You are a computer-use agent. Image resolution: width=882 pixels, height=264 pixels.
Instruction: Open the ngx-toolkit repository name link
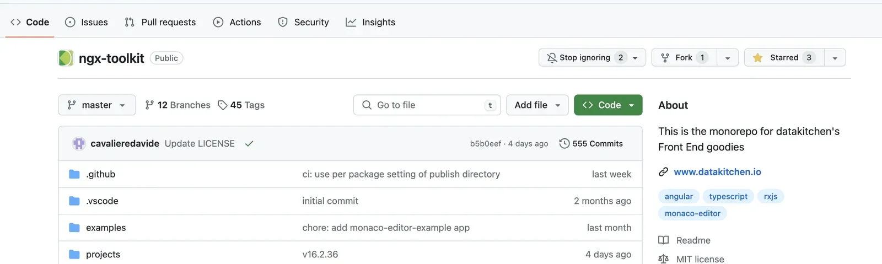coord(111,58)
